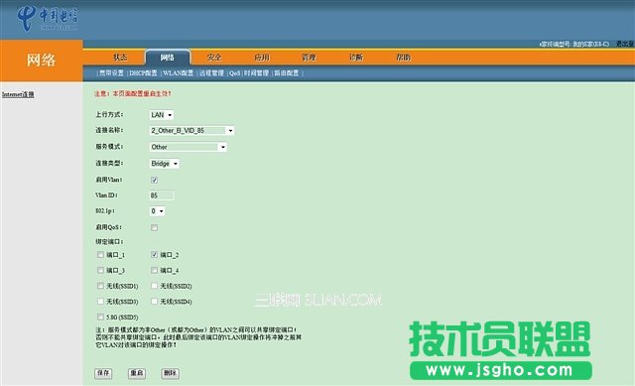Image resolution: width=635 pixels, height=386 pixels.
Task: Open the 诊断 tab
Action: point(356,58)
